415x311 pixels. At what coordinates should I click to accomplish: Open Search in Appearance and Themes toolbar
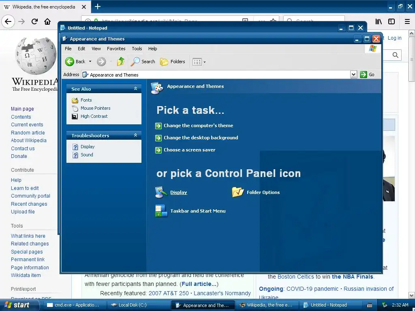tap(143, 62)
